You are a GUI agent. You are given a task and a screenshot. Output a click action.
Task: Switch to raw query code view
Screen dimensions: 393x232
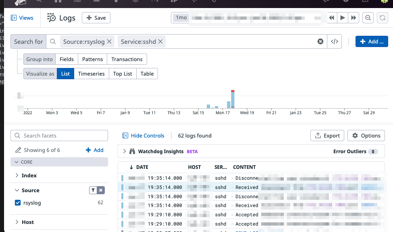point(335,41)
